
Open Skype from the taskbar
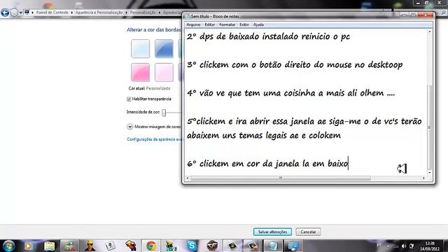[192, 246]
